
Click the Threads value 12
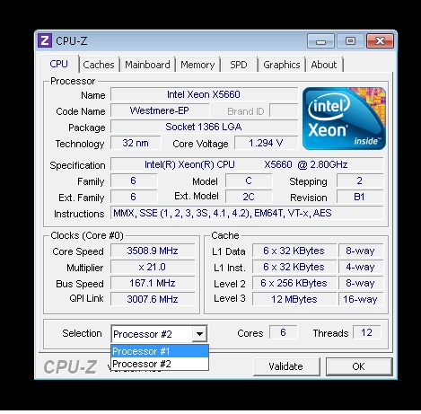click(x=367, y=332)
